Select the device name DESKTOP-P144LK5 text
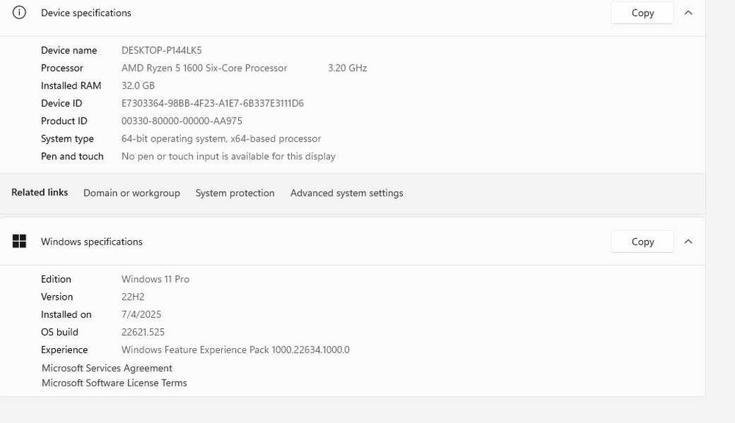Image resolution: width=735 pixels, height=423 pixels. 162,50
